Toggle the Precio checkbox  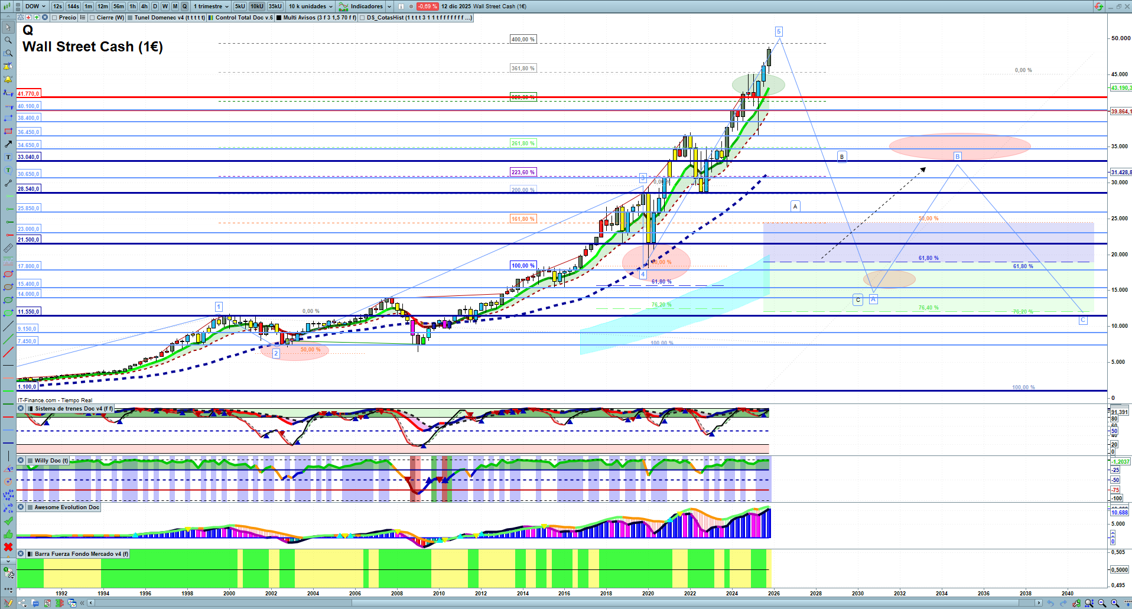[54, 18]
